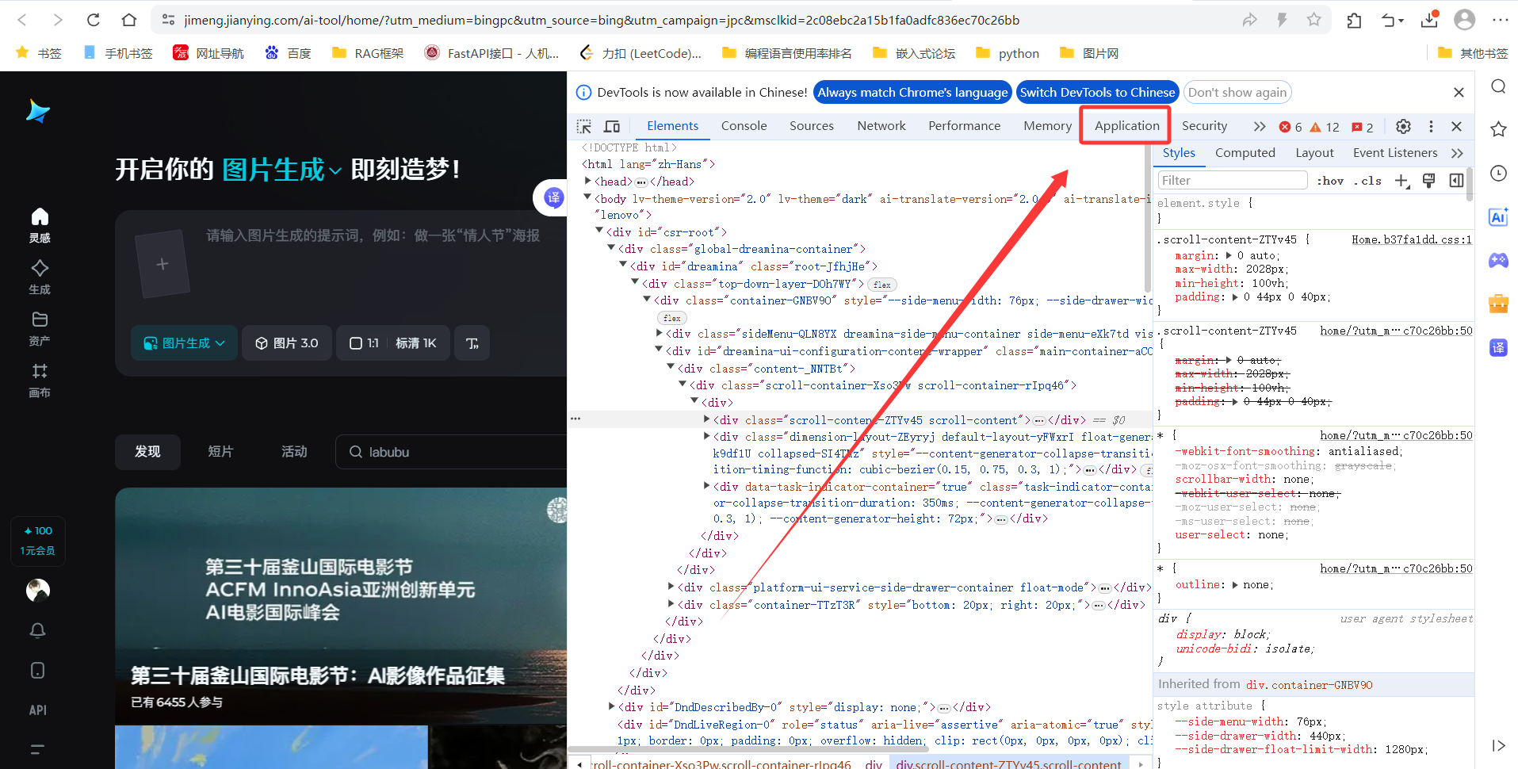1518x769 pixels.
Task: Click Always match Chrome's language button
Action: tap(912, 92)
